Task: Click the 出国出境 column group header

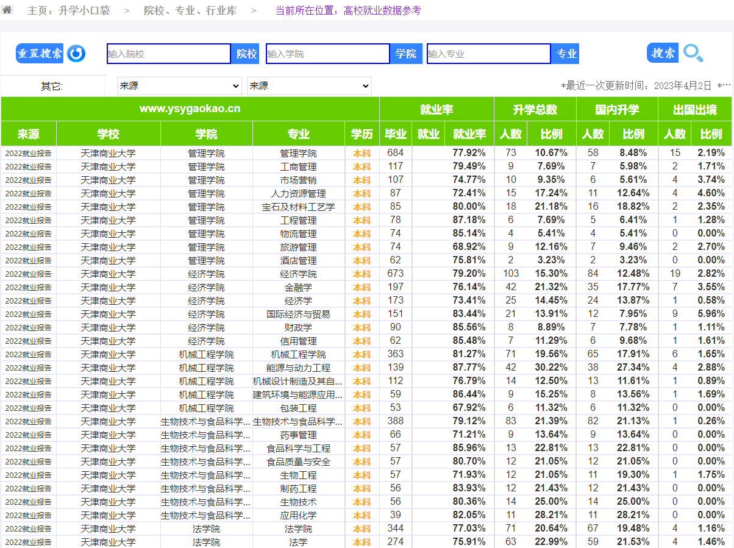Action: 694,110
